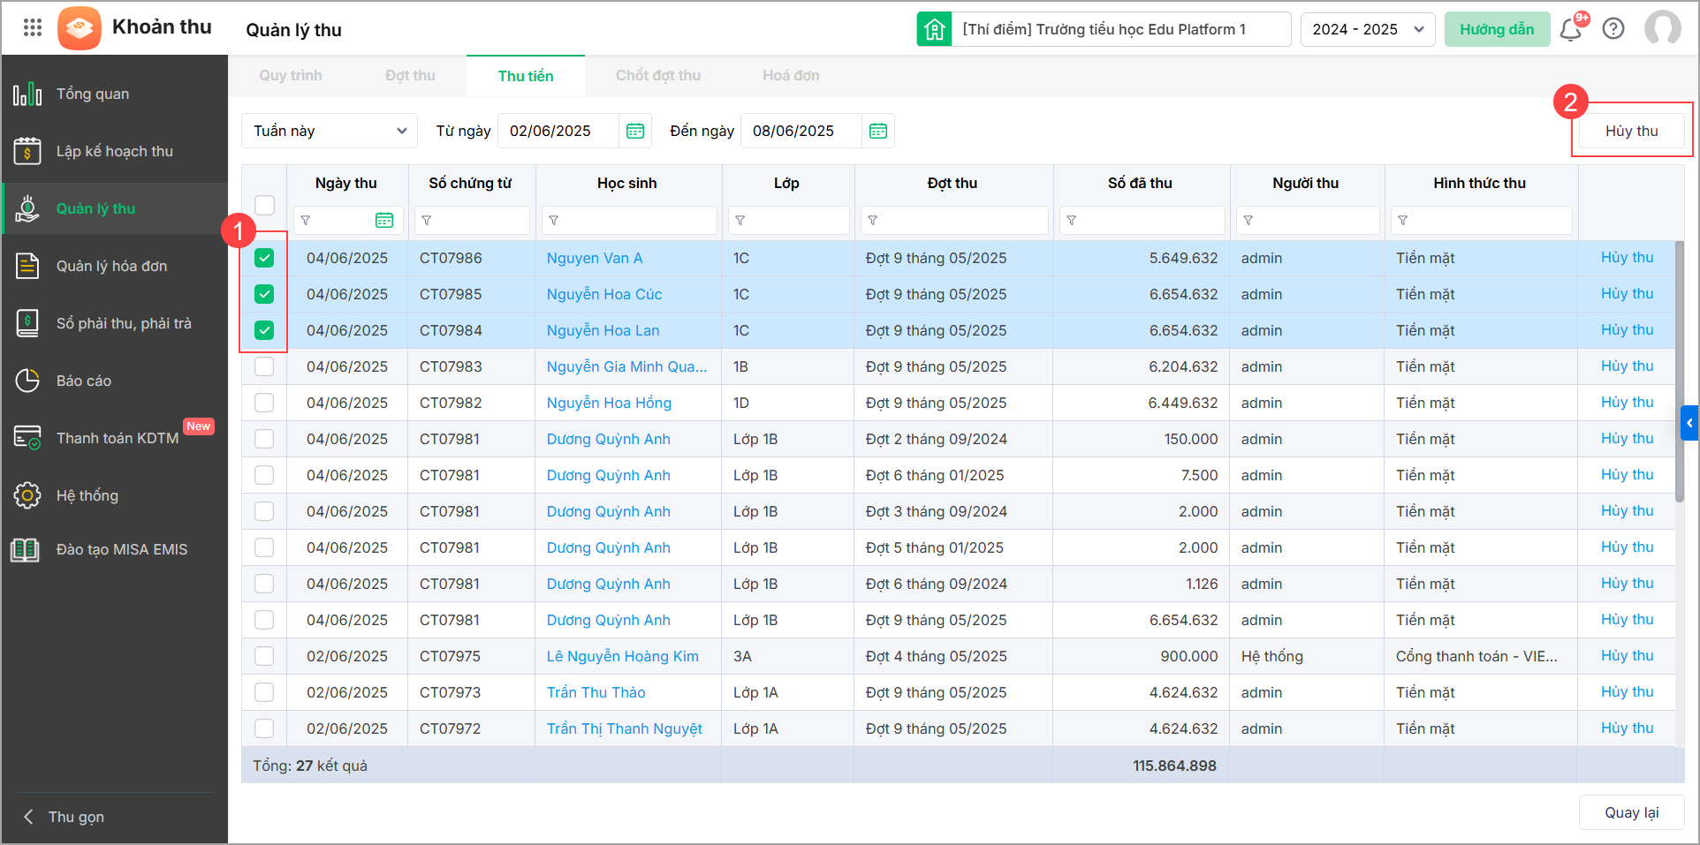
Task: Click the Hủy thu button at top right
Action: point(1631,131)
